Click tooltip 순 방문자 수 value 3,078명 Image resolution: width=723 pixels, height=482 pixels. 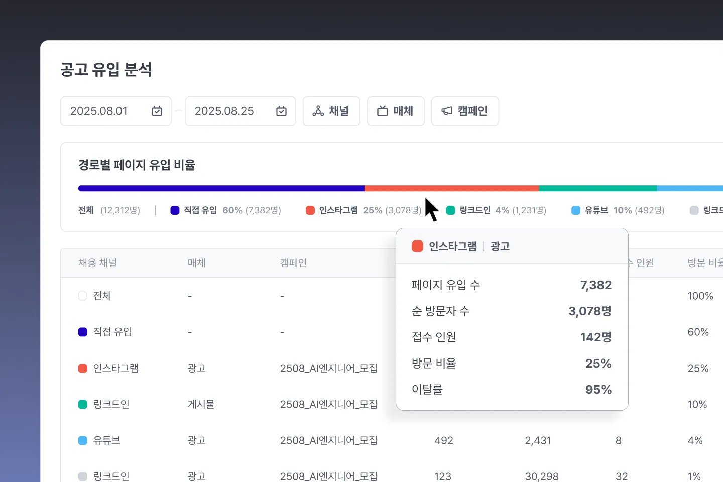click(x=590, y=311)
